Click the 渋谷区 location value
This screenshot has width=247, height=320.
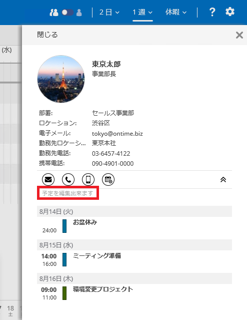pos(101,123)
